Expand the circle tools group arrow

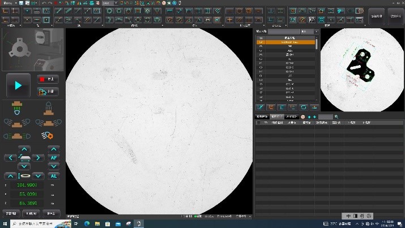[x=163, y=25]
